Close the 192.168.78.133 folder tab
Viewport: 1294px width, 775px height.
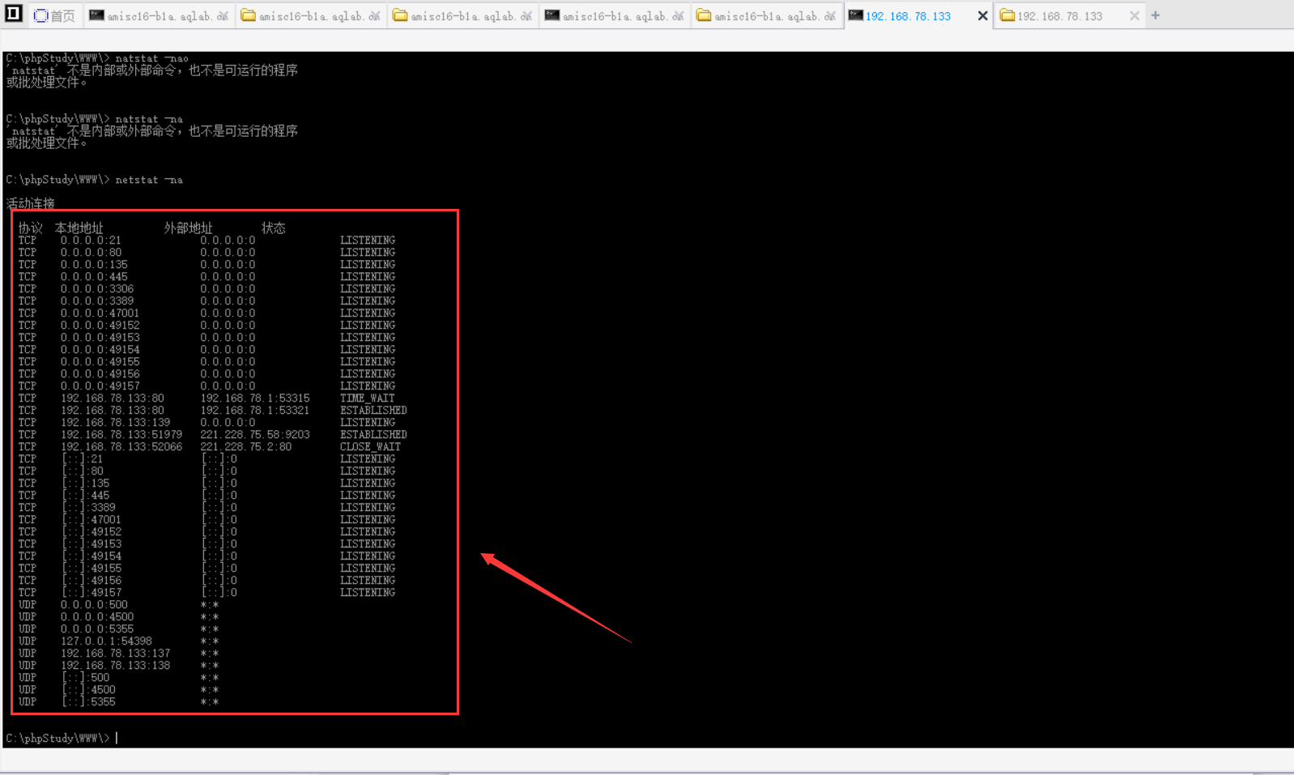(1134, 16)
